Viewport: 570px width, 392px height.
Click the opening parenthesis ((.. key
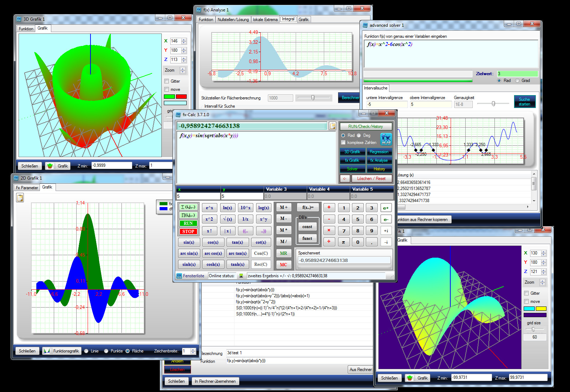(x=245, y=231)
